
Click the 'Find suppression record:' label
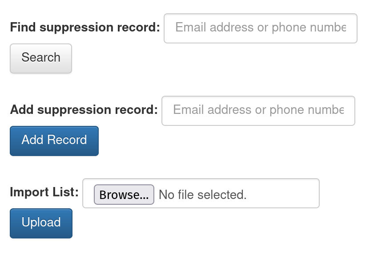[84, 27]
